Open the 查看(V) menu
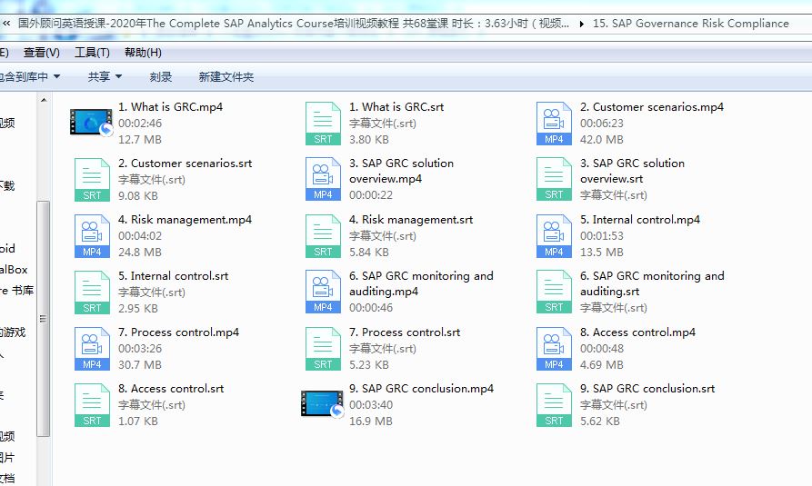 pyautogui.click(x=42, y=53)
